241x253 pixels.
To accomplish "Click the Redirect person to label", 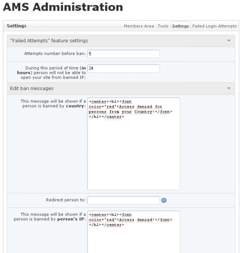I will [66, 200].
